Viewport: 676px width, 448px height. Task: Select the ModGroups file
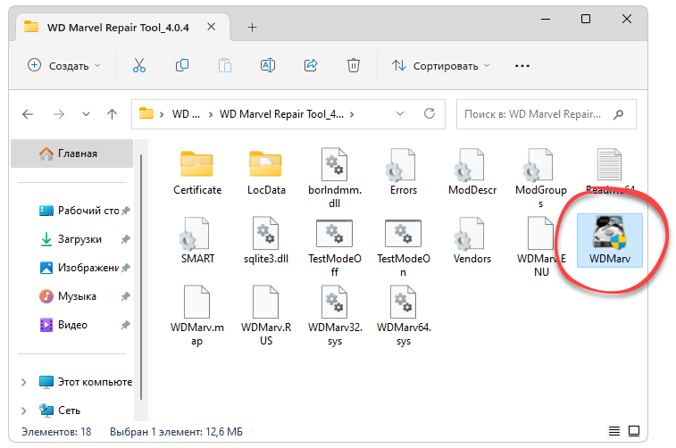[x=540, y=178]
